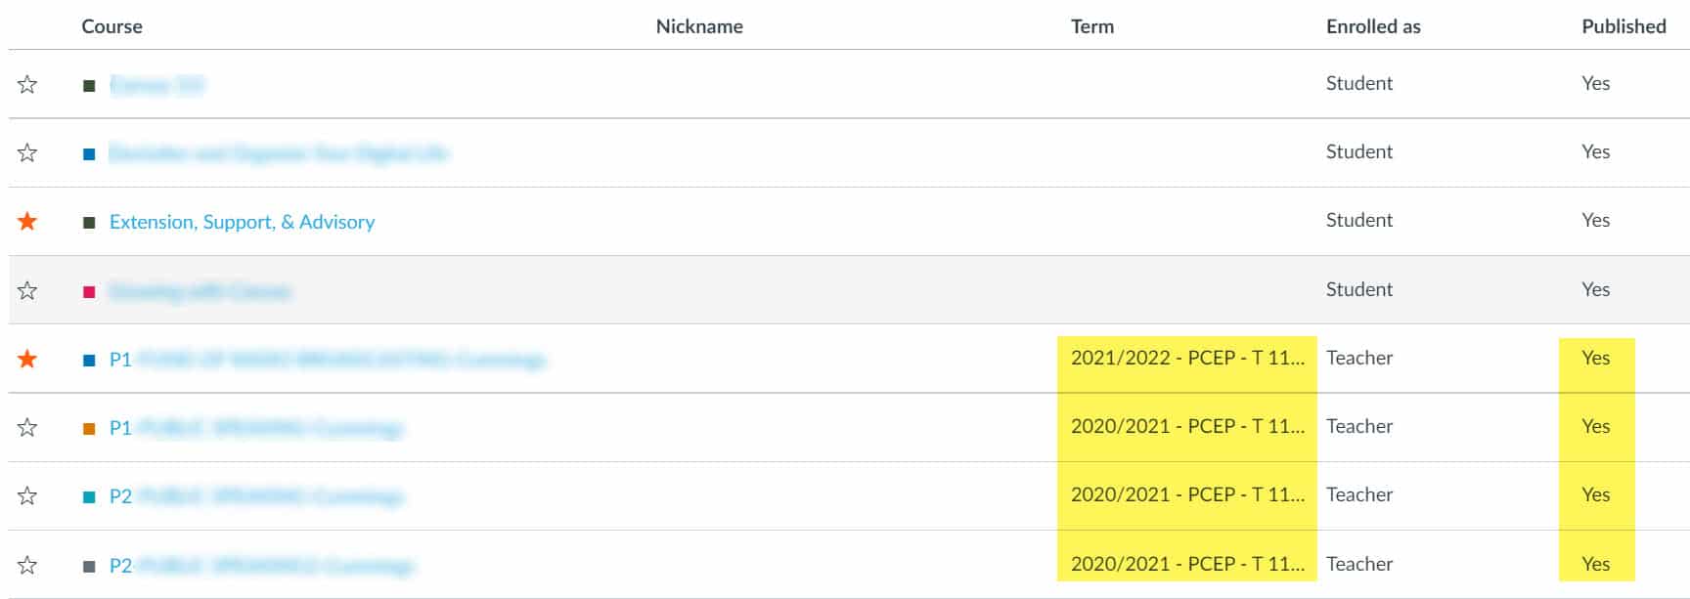Viewport: 1690px width, 599px height.
Task: Favorite the last P2 course in the list
Action: point(26,564)
